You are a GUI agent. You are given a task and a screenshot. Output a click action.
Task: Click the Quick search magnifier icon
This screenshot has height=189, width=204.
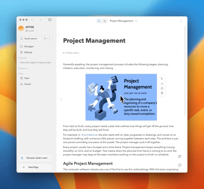[22, 39]
